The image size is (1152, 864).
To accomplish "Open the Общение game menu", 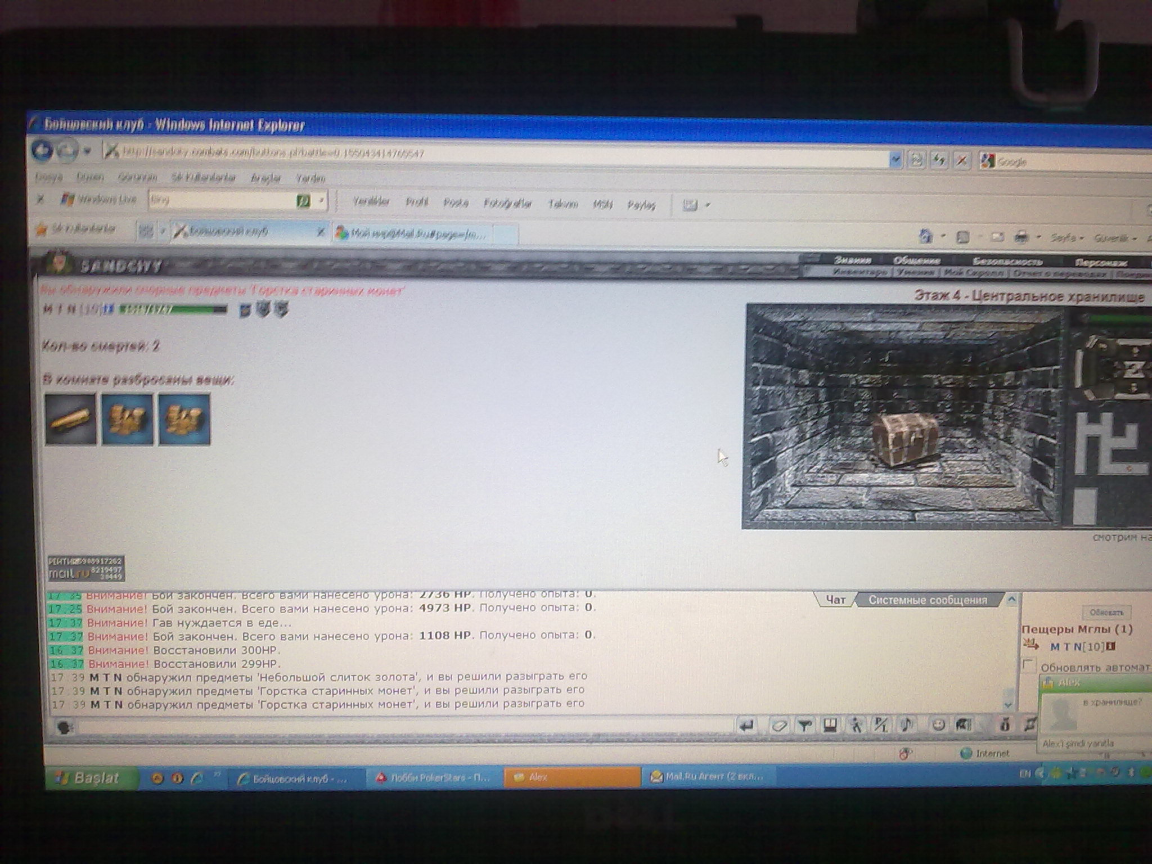I will pos(916,261).
